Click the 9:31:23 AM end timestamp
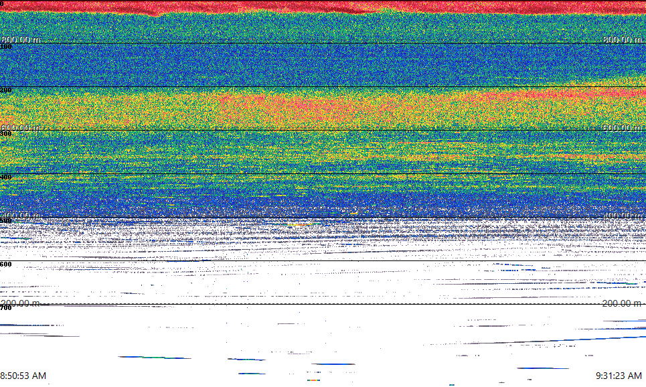This screenshot has width=646, height=387. [619, 376]
